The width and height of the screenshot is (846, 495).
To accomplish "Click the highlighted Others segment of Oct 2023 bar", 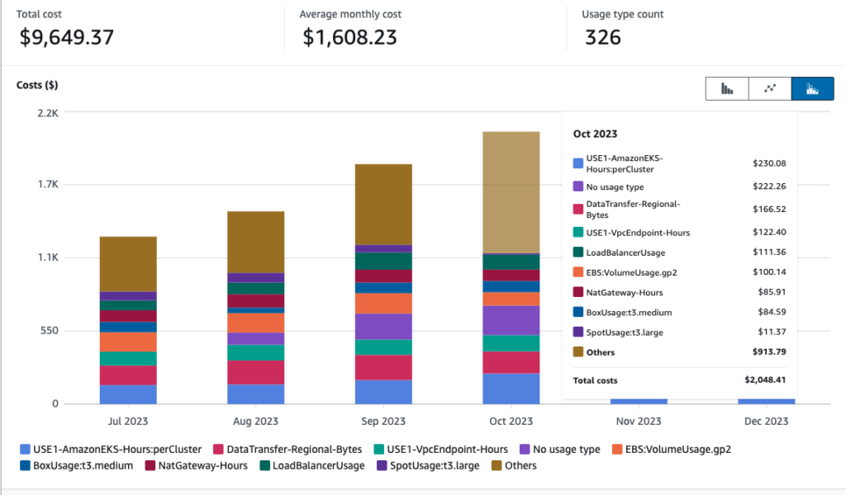I will (511, 191).
